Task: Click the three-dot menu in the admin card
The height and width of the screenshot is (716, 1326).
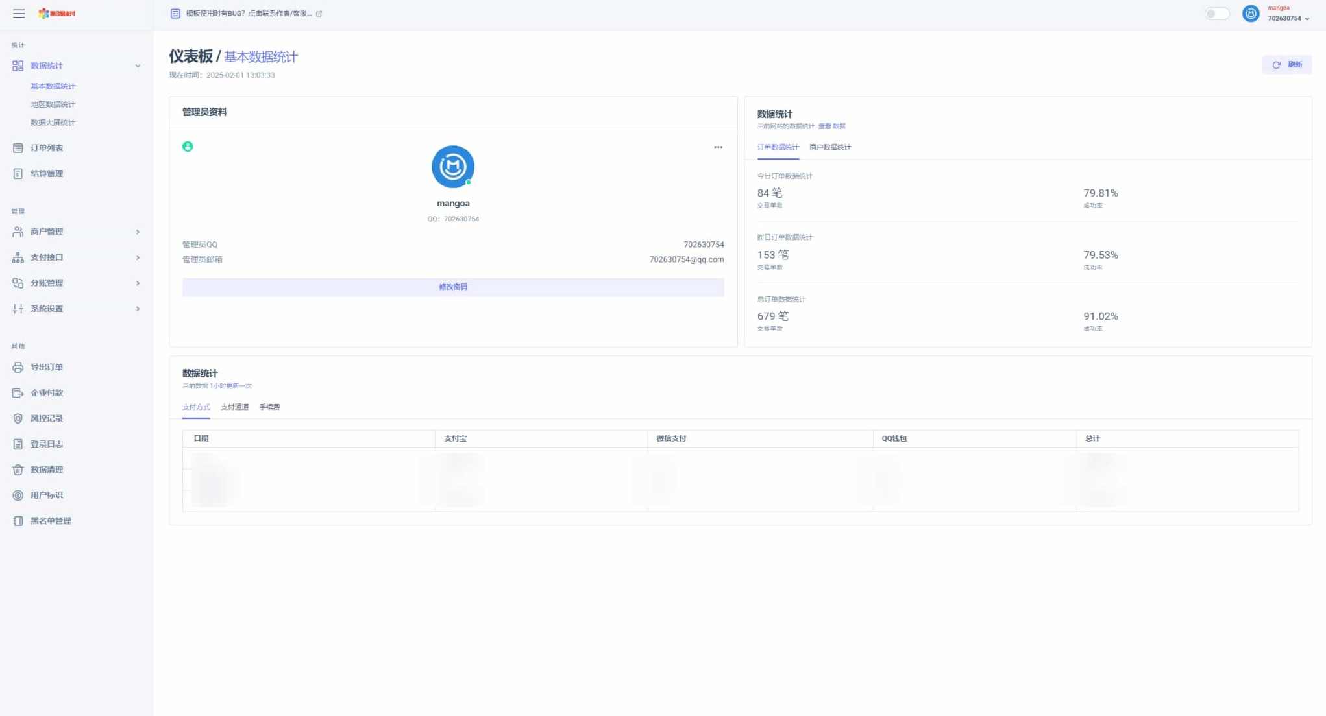Action: click(x=718, y=147)
